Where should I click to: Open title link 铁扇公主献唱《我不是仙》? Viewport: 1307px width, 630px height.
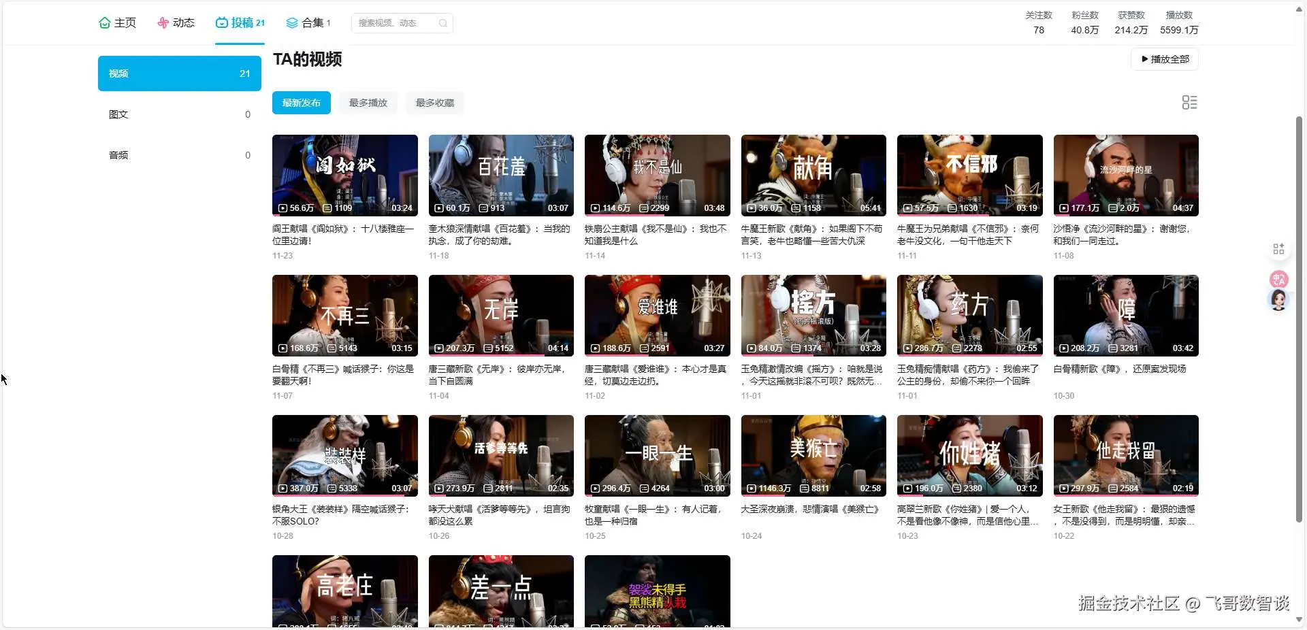click(x=656, y=235)
